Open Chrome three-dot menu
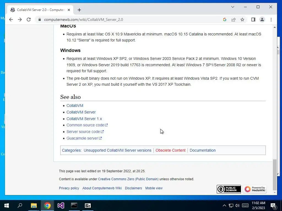This screenshot has height=211, width=282. point(271,20)
